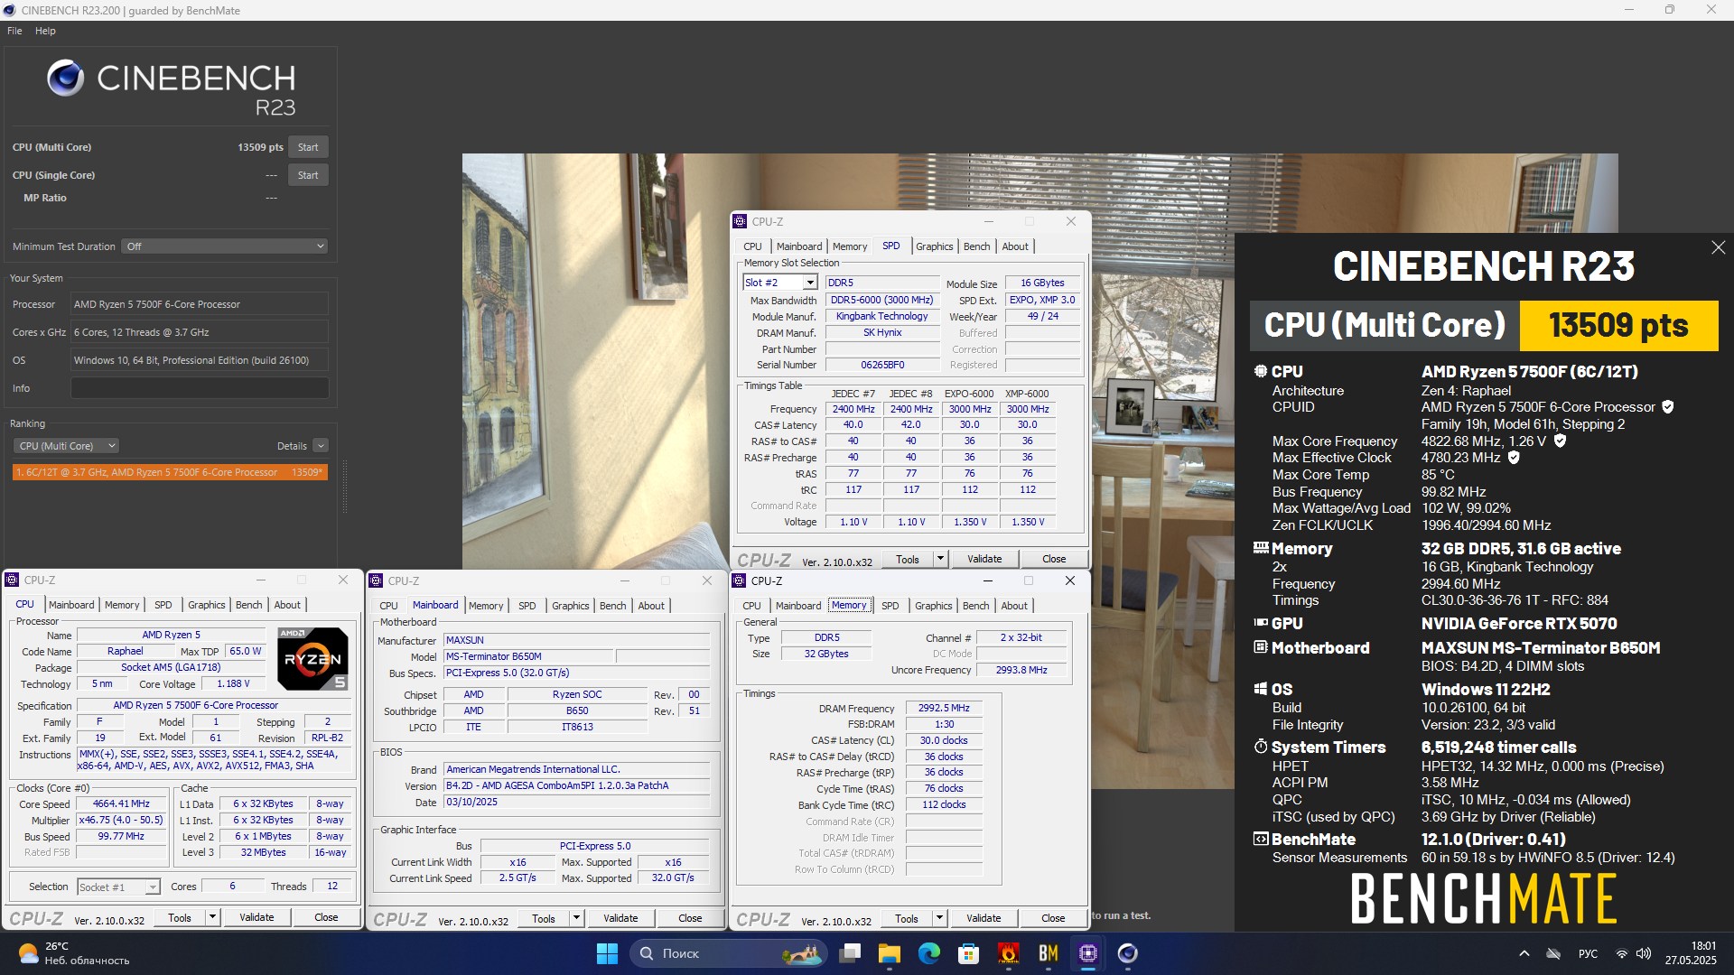Viewport: 1734px width, 975px height.
Task: Switch to Graphics tab in CPU-Z Mainboard window
Action: pyautogui.click(x=570, y=606)
